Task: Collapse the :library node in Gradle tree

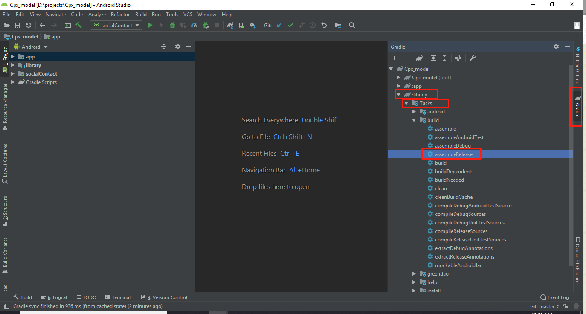Action: pos(399,94)
